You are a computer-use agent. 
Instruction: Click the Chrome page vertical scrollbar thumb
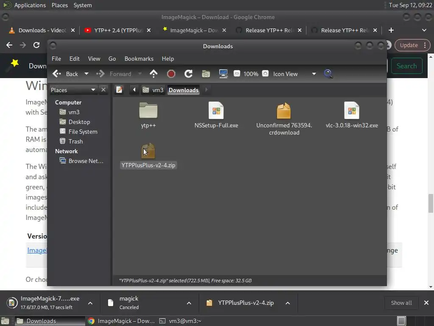(431, 203)
